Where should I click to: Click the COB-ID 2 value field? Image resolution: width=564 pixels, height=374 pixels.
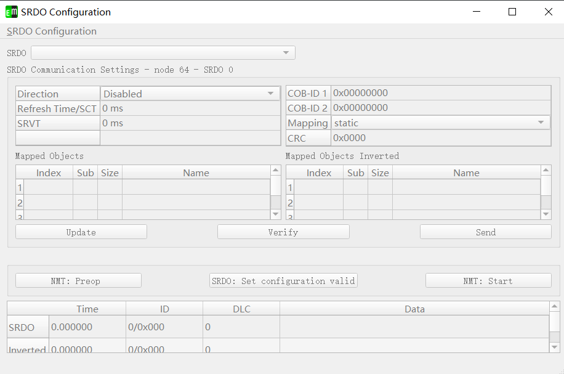[x=441, y=108]
